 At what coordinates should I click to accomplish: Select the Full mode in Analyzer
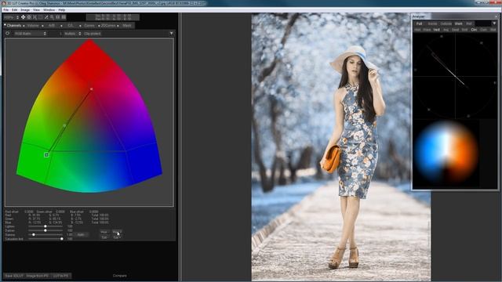point(419,23)
